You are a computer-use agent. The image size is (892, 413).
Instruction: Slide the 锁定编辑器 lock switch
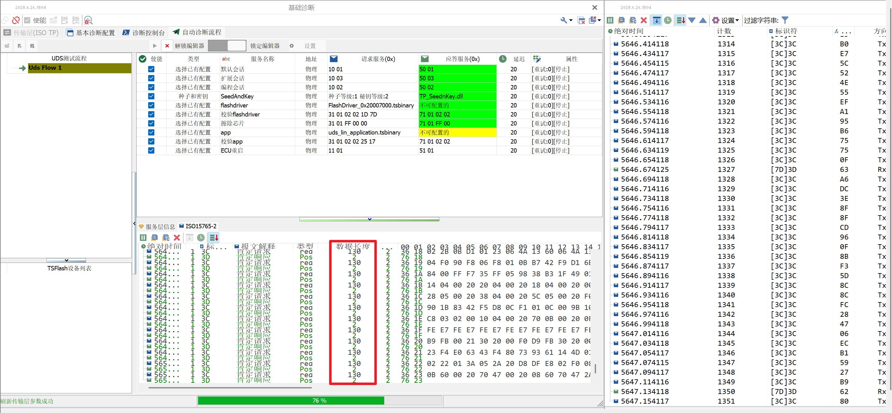(227, 45)
